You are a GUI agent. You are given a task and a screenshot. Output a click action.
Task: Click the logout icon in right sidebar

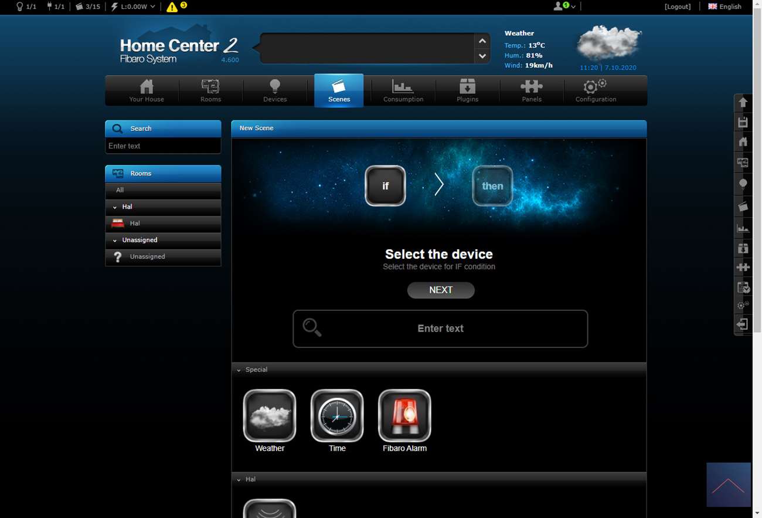click(743, 324)
